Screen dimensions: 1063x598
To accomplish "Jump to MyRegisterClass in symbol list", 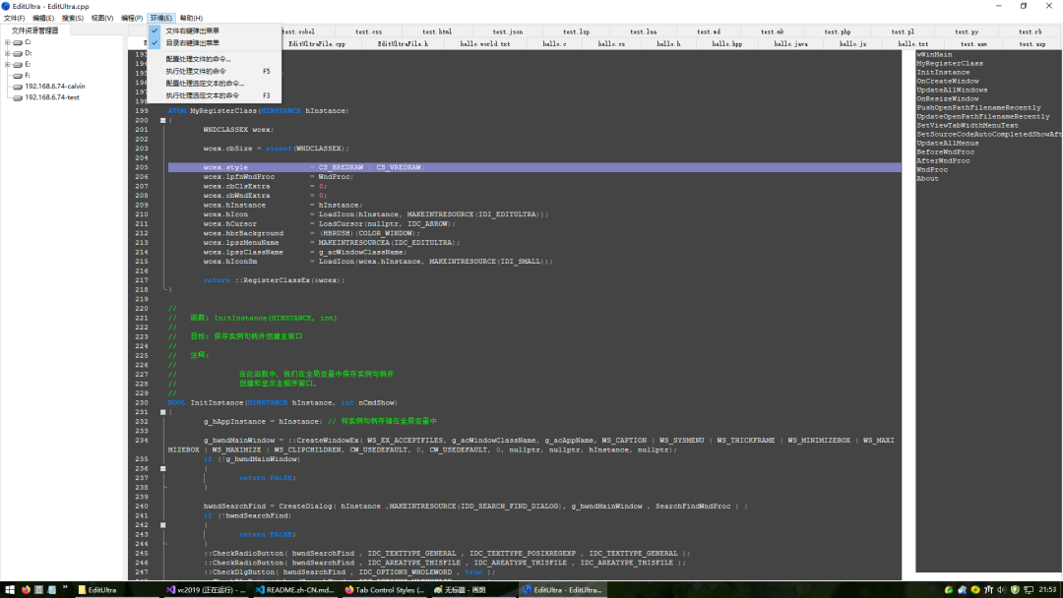I will 950,63.
